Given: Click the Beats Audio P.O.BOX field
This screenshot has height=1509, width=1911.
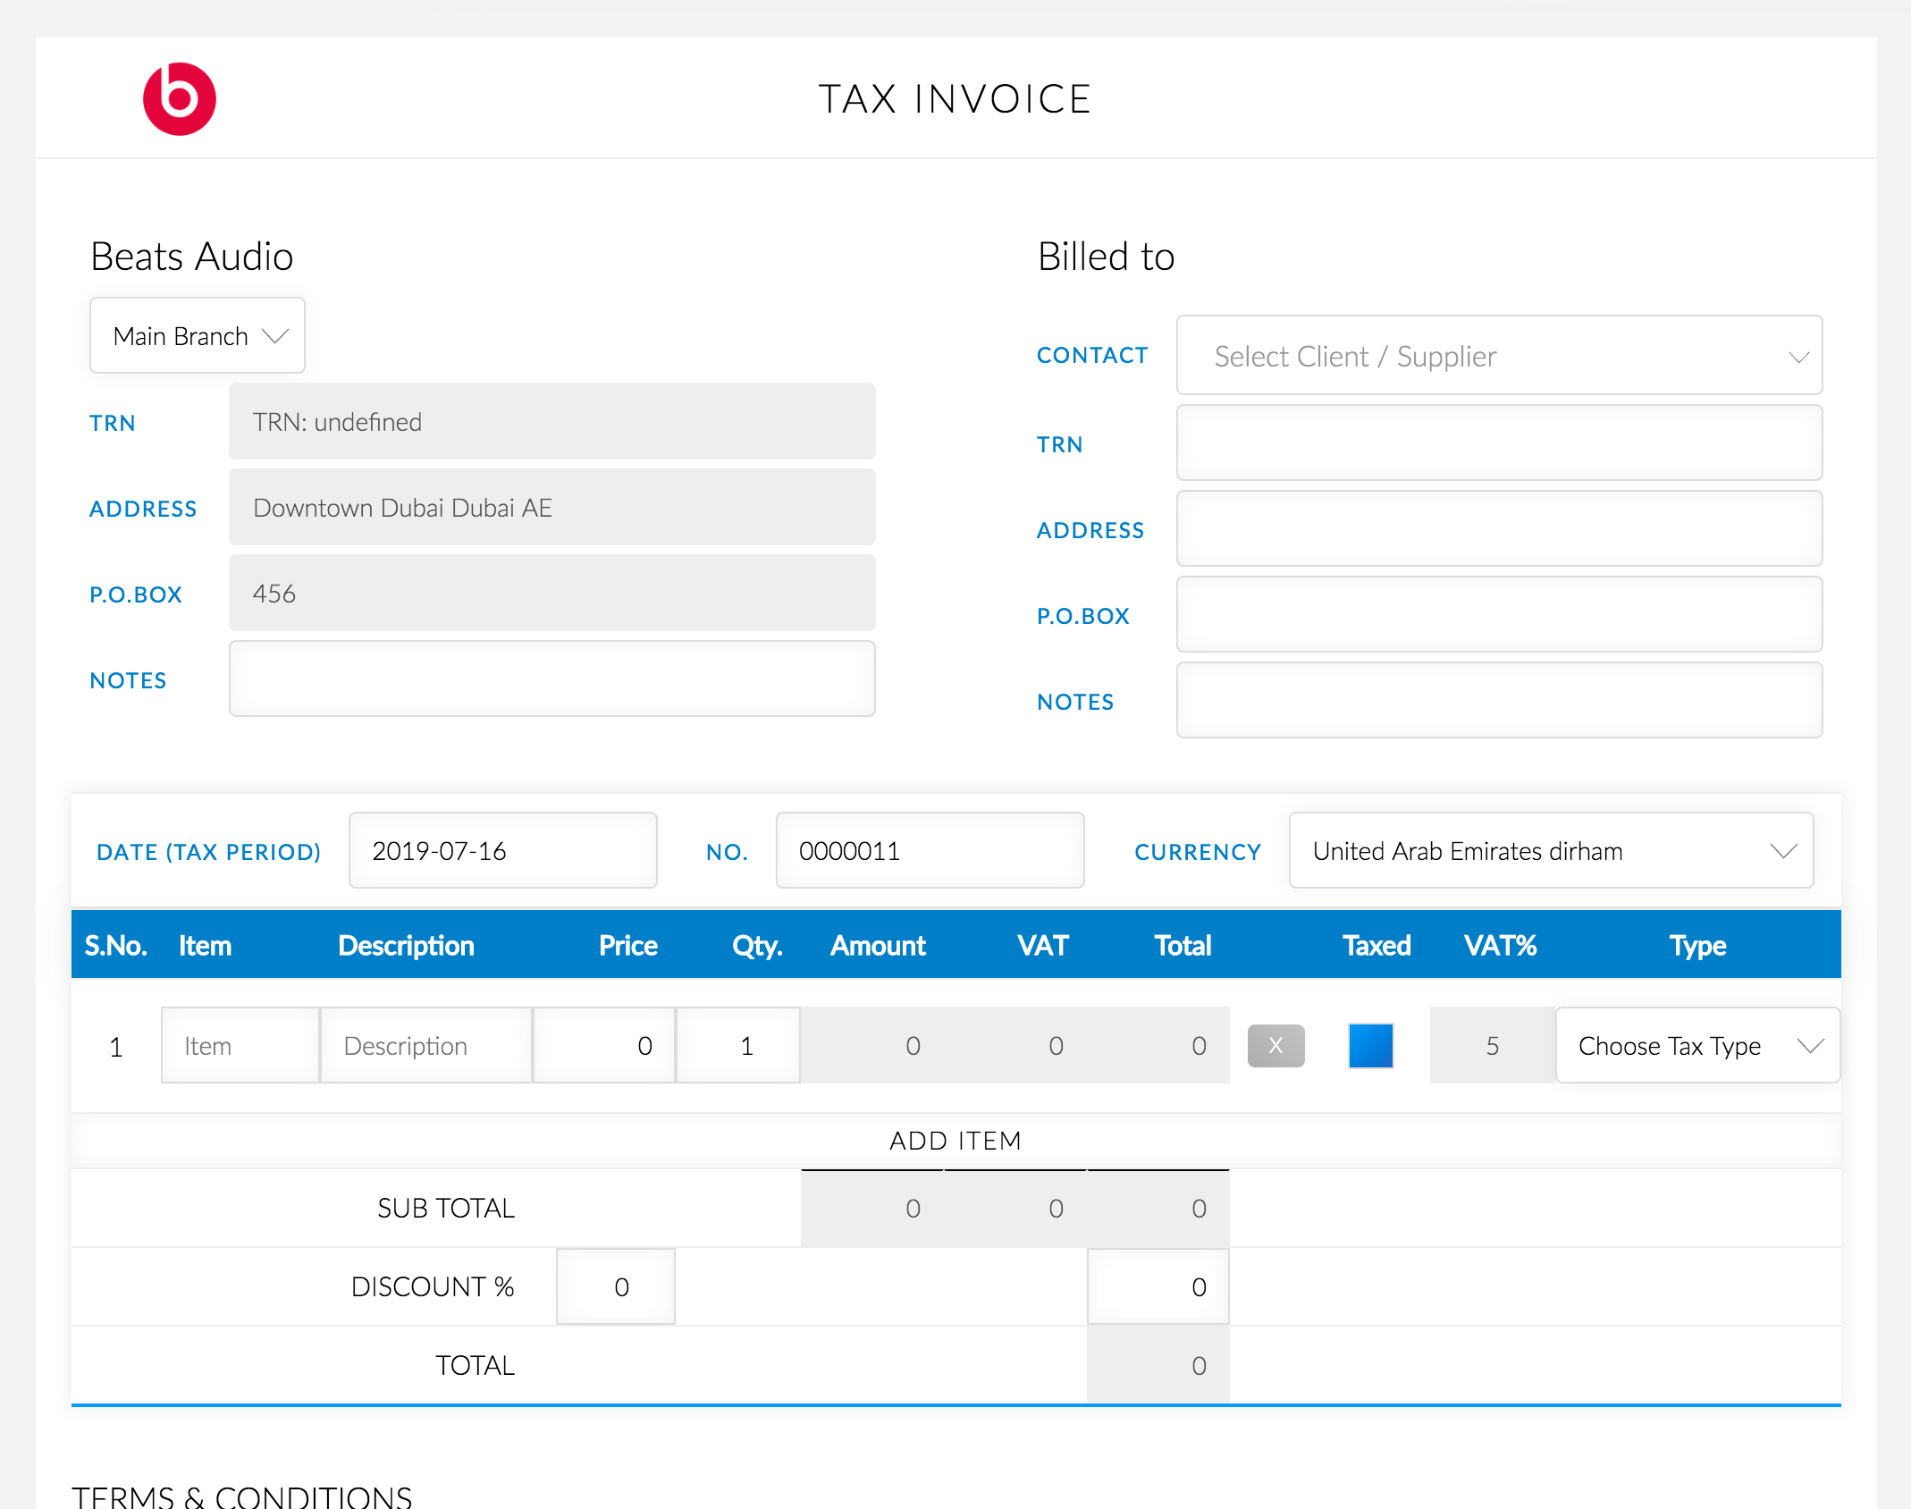Looking at the screenshot, I should coord(551,593).
